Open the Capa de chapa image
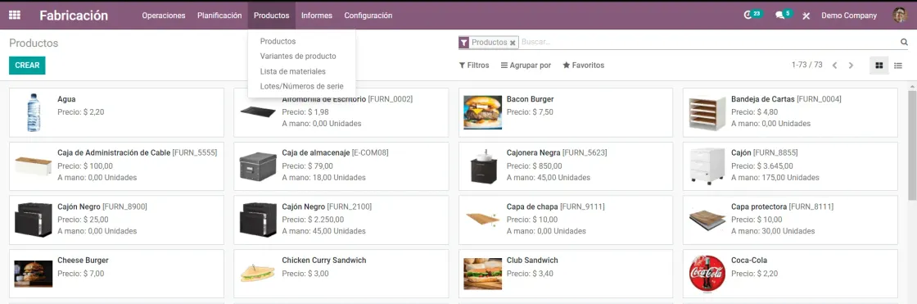917x304 pixels. point(482,219)
